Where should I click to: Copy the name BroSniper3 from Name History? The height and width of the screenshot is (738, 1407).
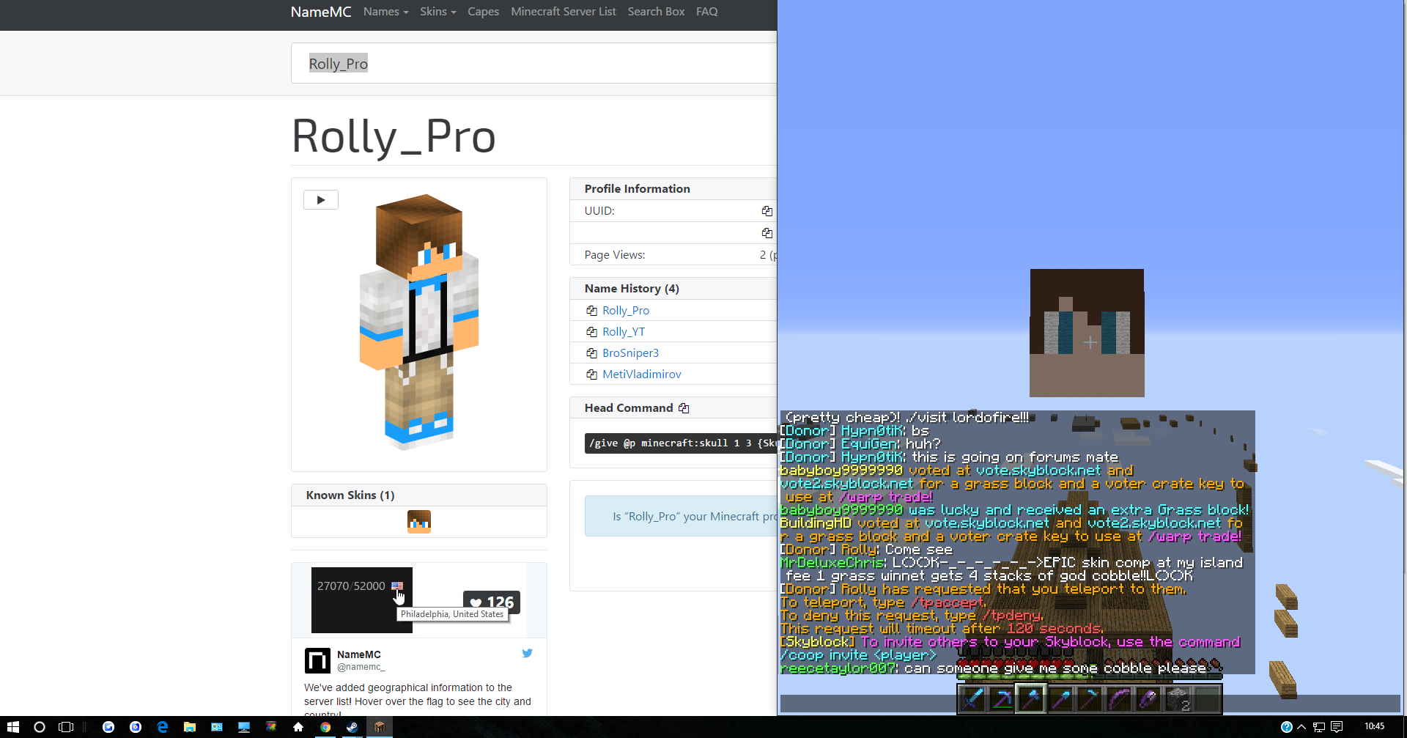pyautogui.click(x=591, y=353)
